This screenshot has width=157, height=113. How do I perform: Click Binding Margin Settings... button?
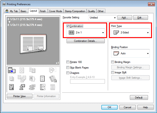click(130, 67)
